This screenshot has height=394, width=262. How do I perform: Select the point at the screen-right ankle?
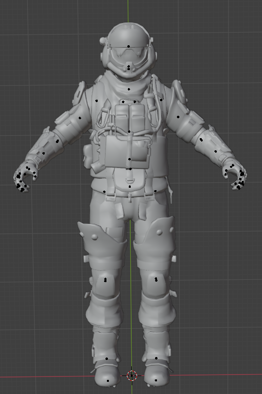(x=156, y=358)
